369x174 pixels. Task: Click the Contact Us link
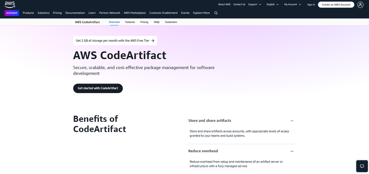tap(239, 4)
